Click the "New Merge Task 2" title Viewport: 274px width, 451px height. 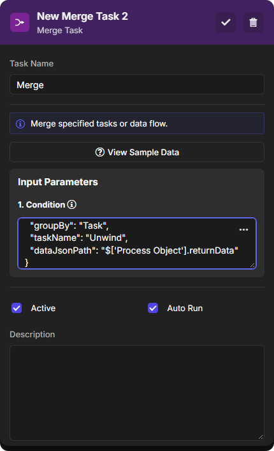[82, 17]
